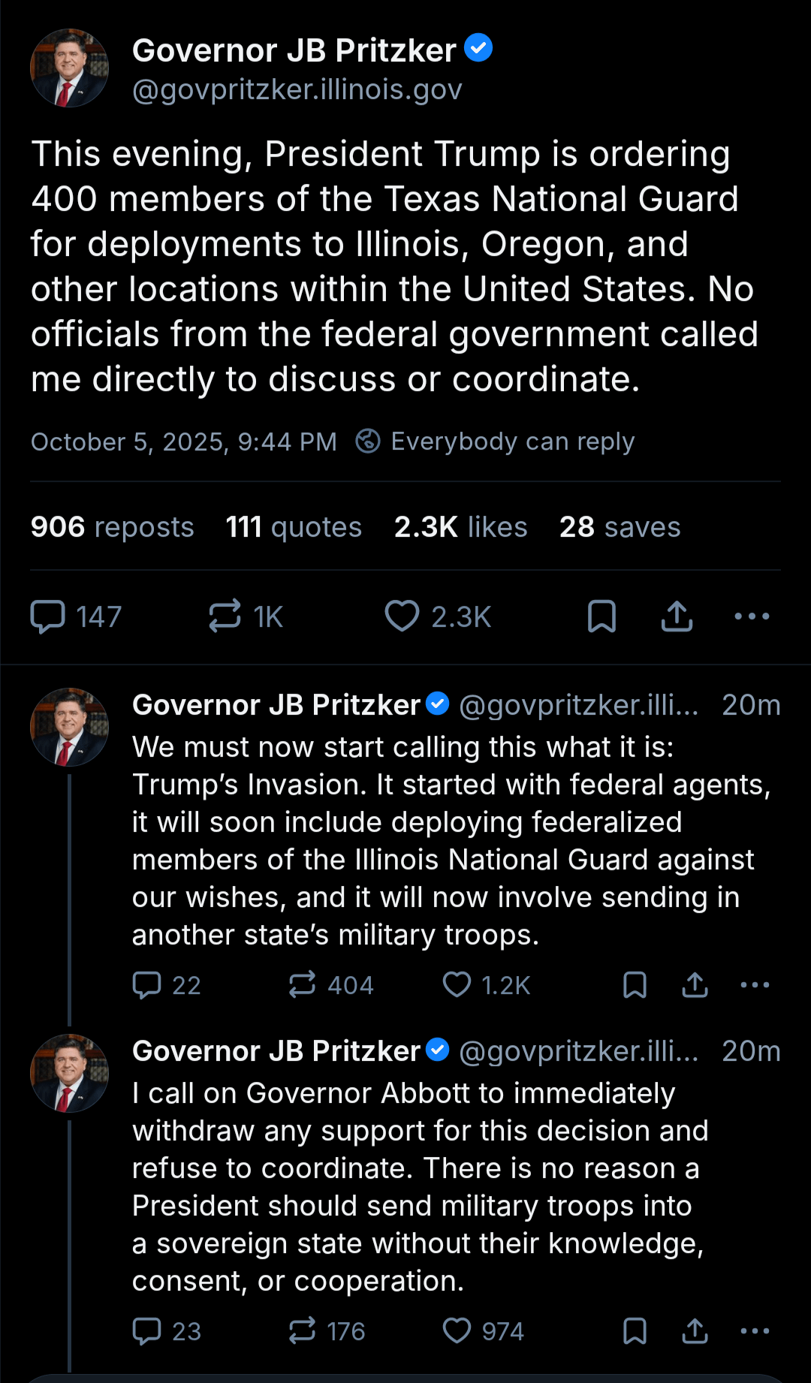
Task: View the 111 quotes list
Action: [x=294, y=527]
